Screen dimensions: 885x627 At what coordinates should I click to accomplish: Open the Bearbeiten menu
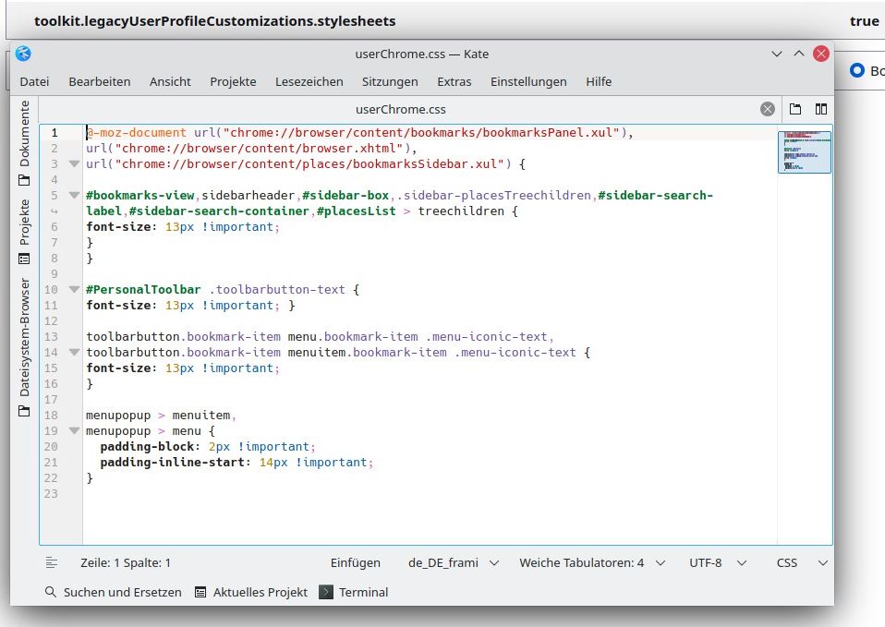click(99, 81)
